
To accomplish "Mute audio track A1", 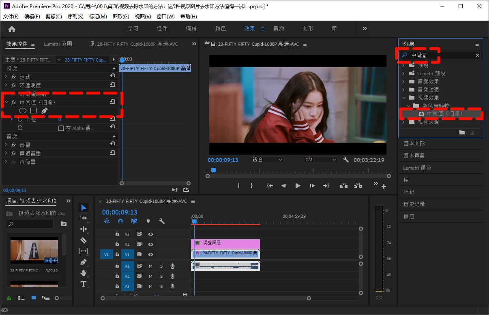I will [150, 266].
